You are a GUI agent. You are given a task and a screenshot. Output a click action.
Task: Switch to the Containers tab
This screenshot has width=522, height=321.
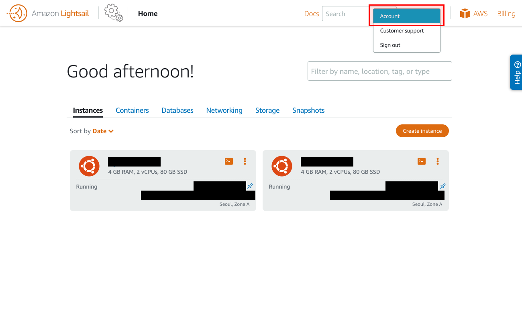click(132, 110)
